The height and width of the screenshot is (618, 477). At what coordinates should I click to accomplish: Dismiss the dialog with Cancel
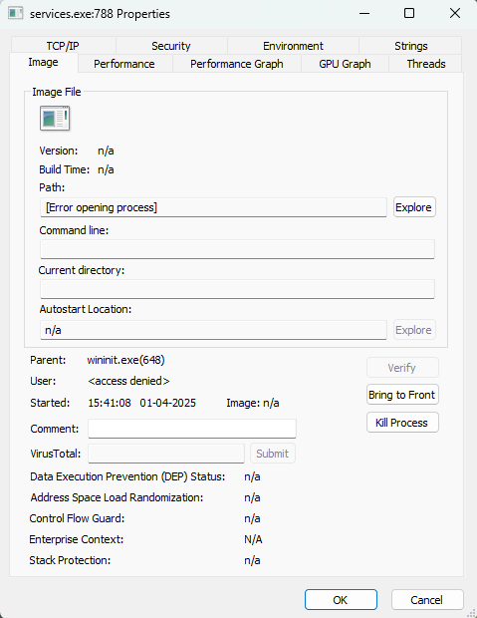tap(427, 600)
